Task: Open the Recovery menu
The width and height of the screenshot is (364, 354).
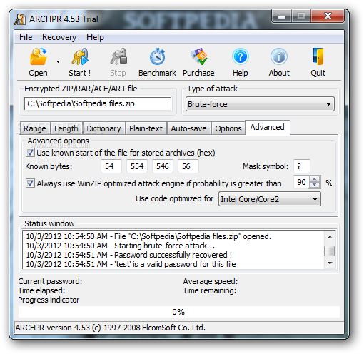Action: pyautogui.click(x=59, y=37)
